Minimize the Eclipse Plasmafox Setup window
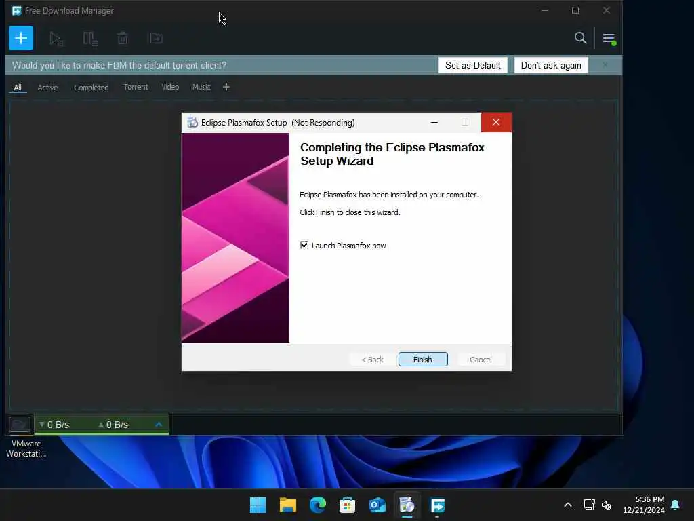Image resolution: width=694 pixels, height=521 pixels. 434,122
